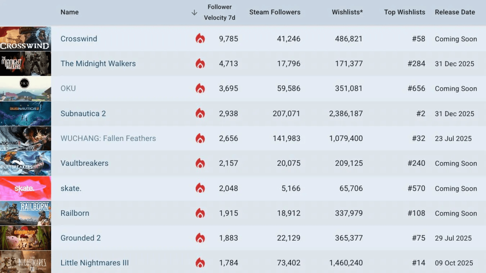Open The Midnight Walkers game link
The width and height of the screenshot is (486, 273).
(x=98, y=63)
